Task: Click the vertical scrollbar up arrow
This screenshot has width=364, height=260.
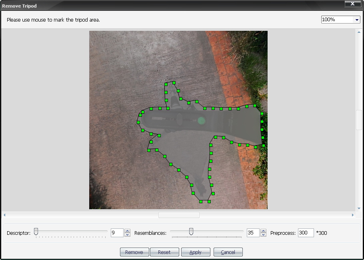Action: [359, 32]
